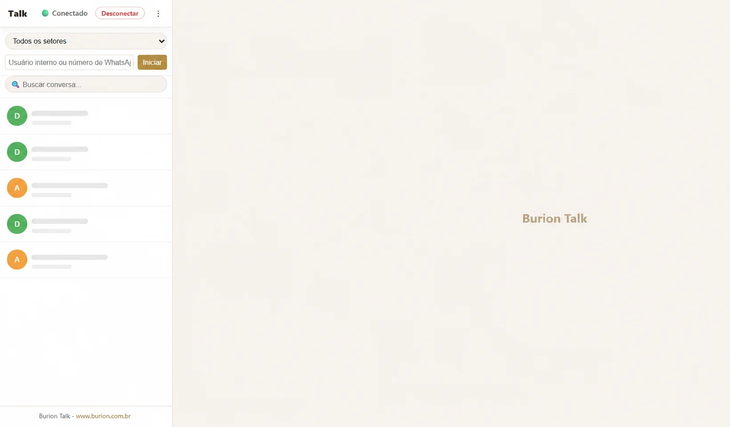The height and width of the screenshot is (427, 730).
Task: Click the magnifier icon in search box
Action: pyautogui.click(x=16, y=85)
